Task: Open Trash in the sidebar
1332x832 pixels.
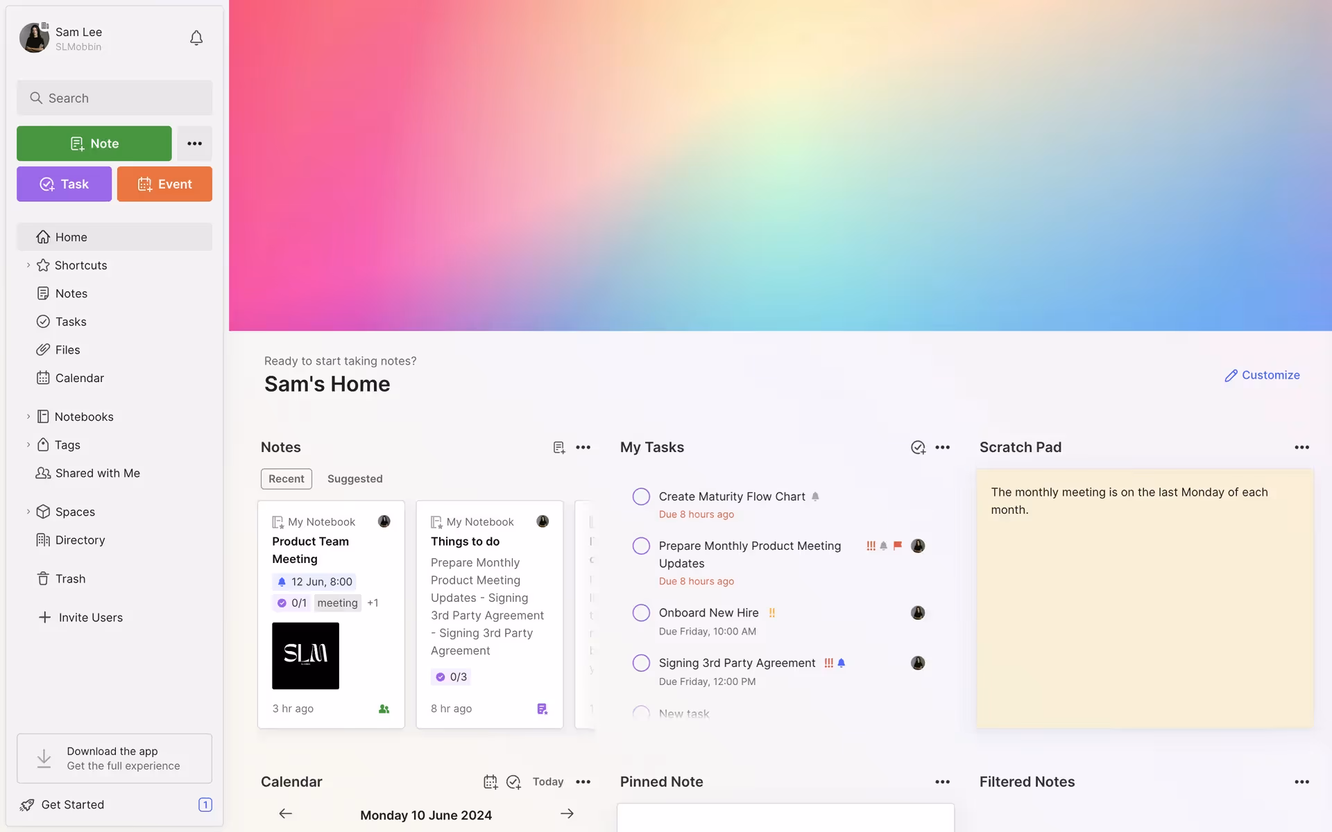Action: pyautogui.click(x=70, y=578)
